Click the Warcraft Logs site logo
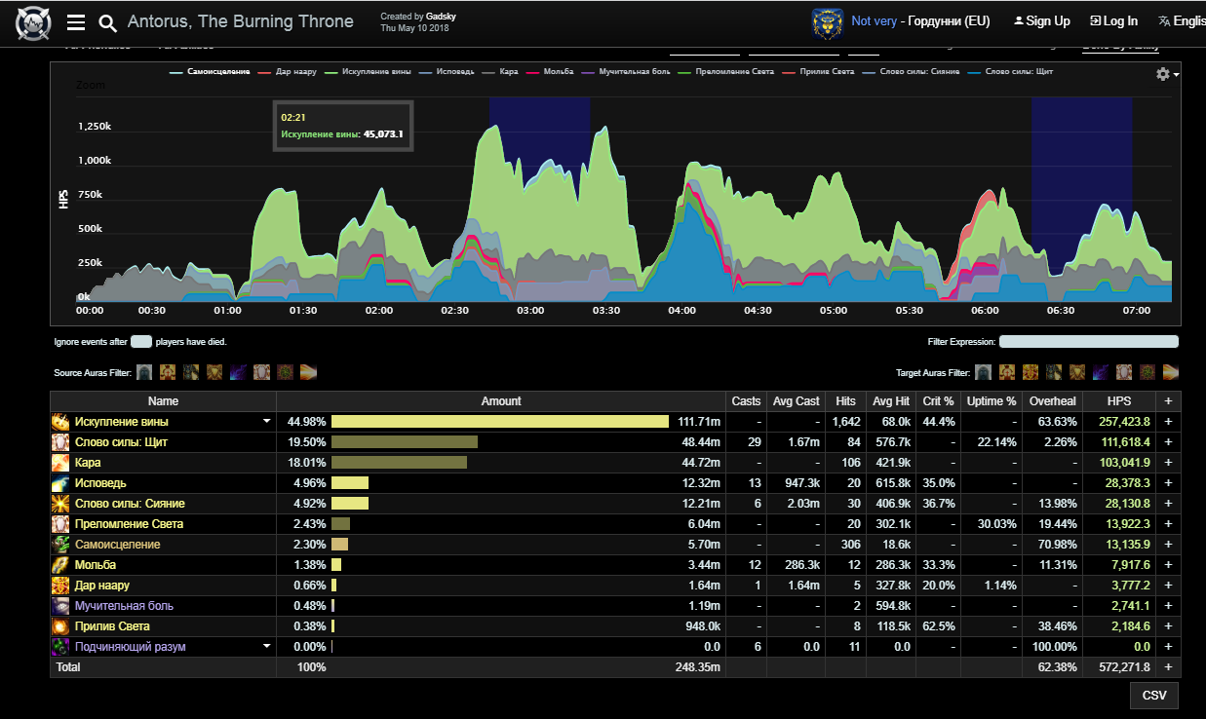This screenshot has width=1206, height=719. pos(33,22)
